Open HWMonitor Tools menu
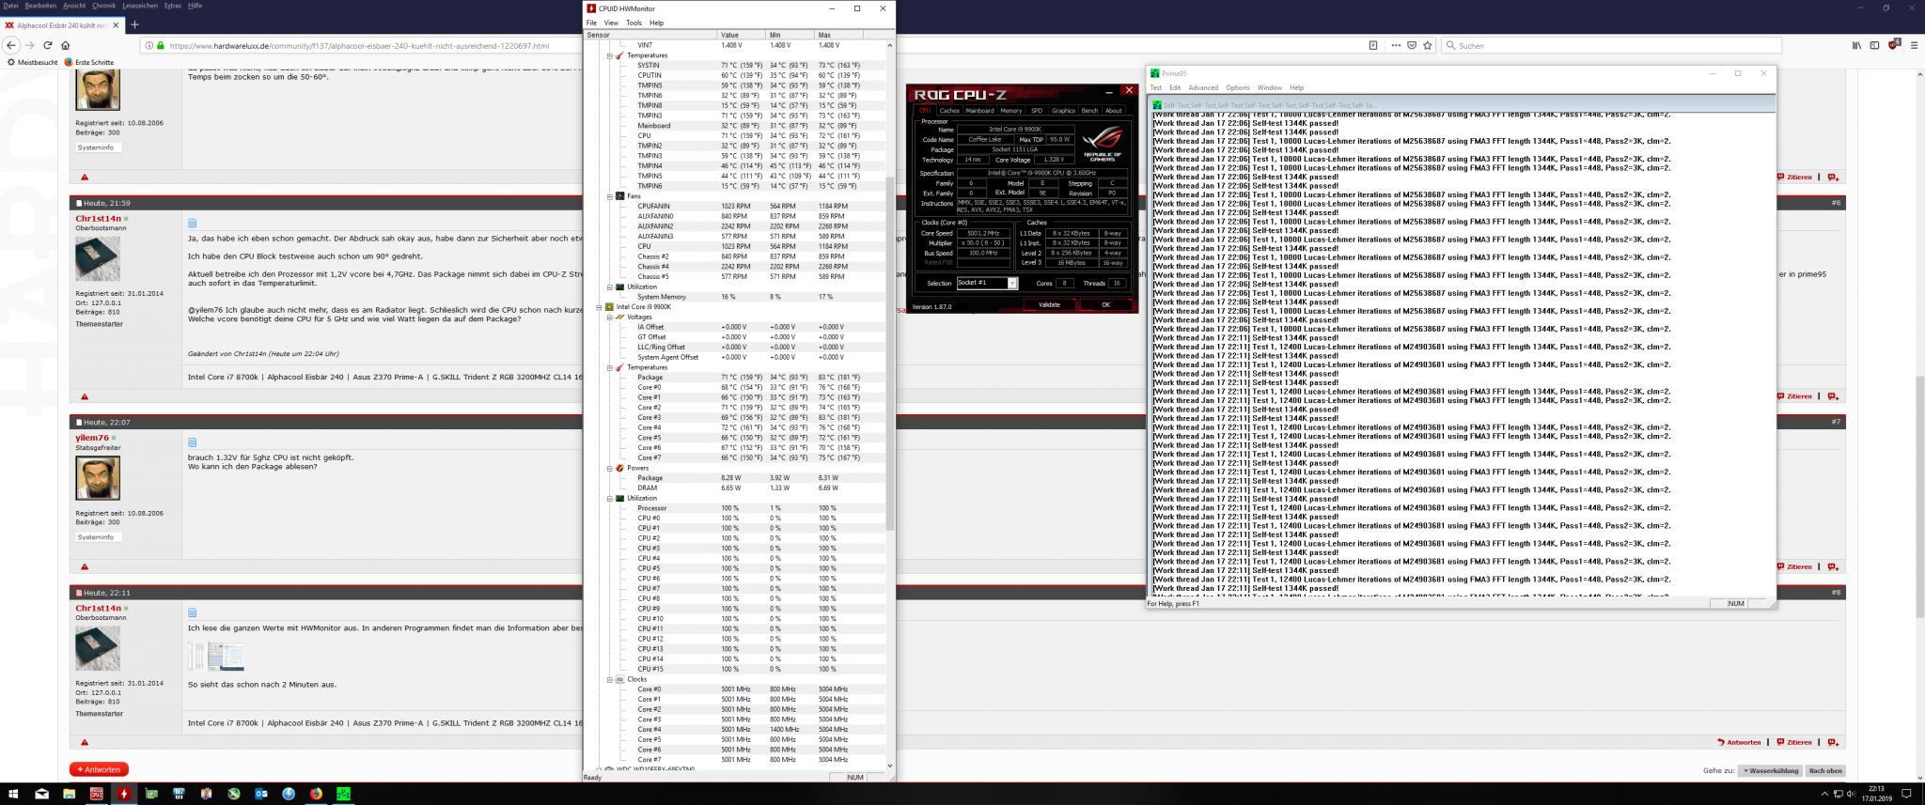Image resolution: width=1925 pixels, height=805 pixels. point(634,23)
